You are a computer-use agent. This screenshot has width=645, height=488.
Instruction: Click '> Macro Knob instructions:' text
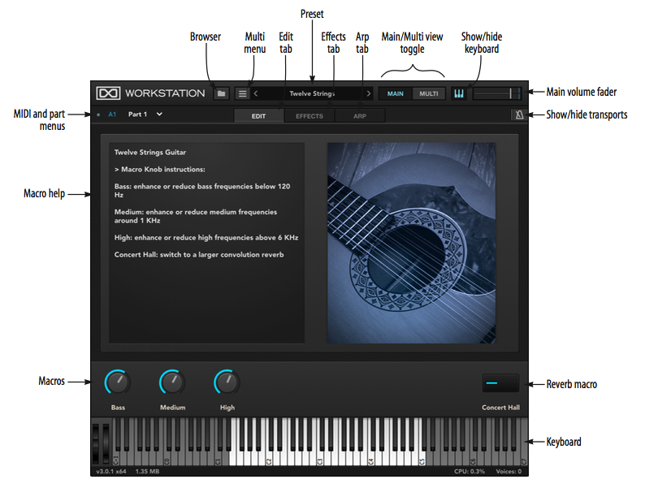pyautogui.click(x=159, y=170)
